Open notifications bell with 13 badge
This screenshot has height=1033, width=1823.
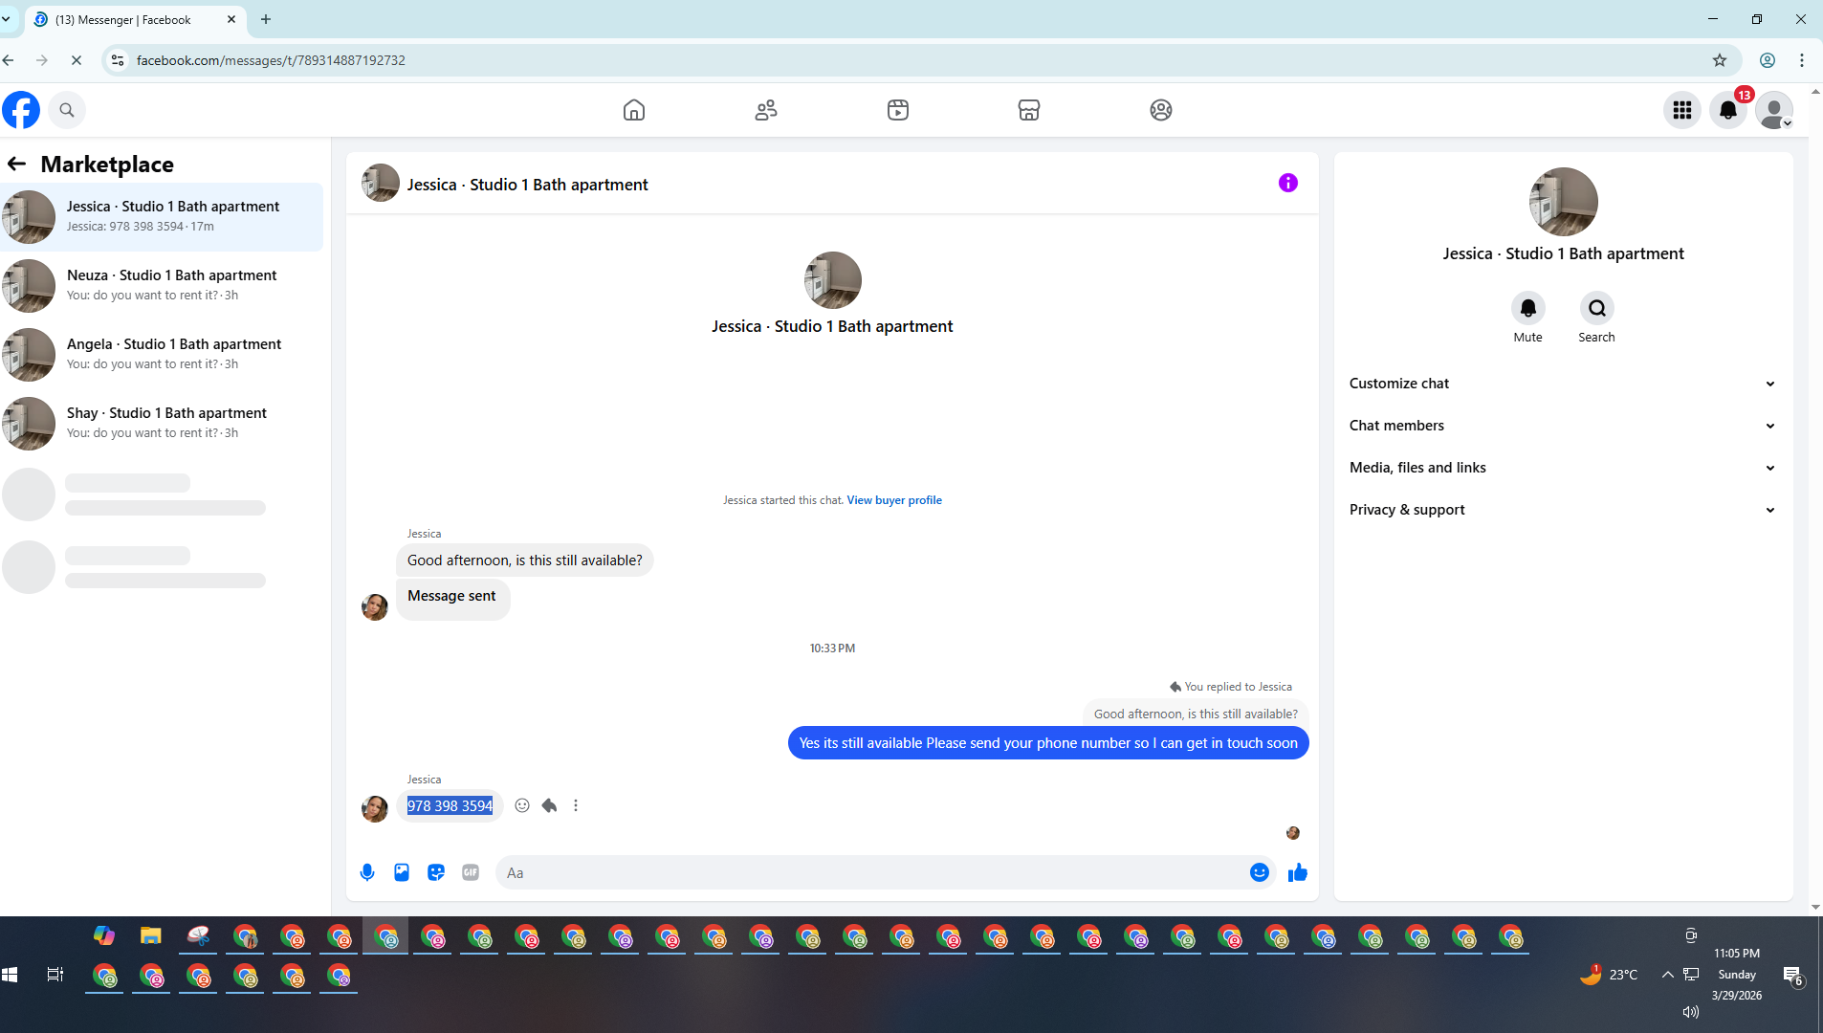pos(1728,110)
